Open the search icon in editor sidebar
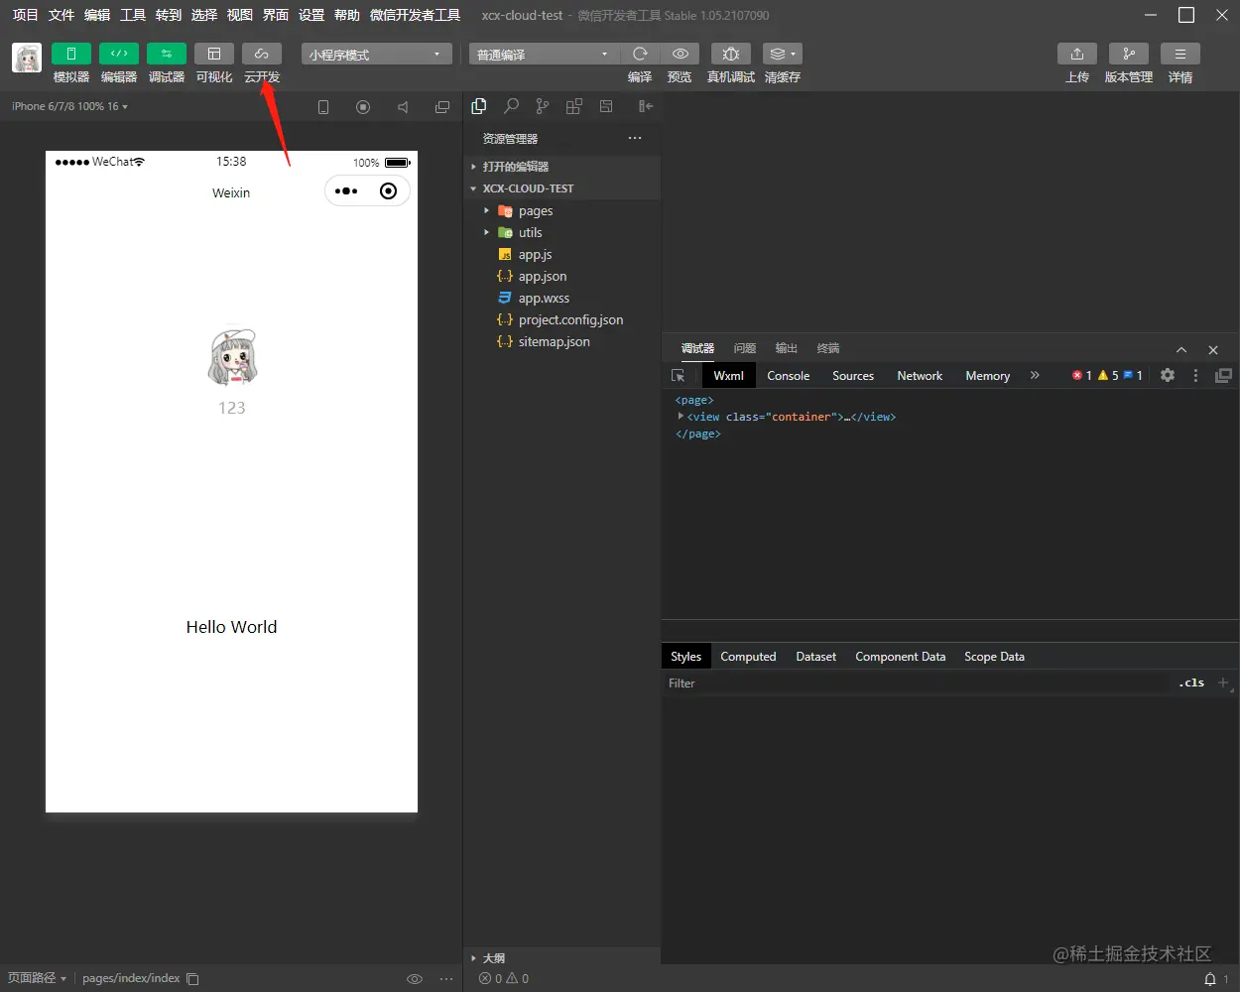 point(511,106)
